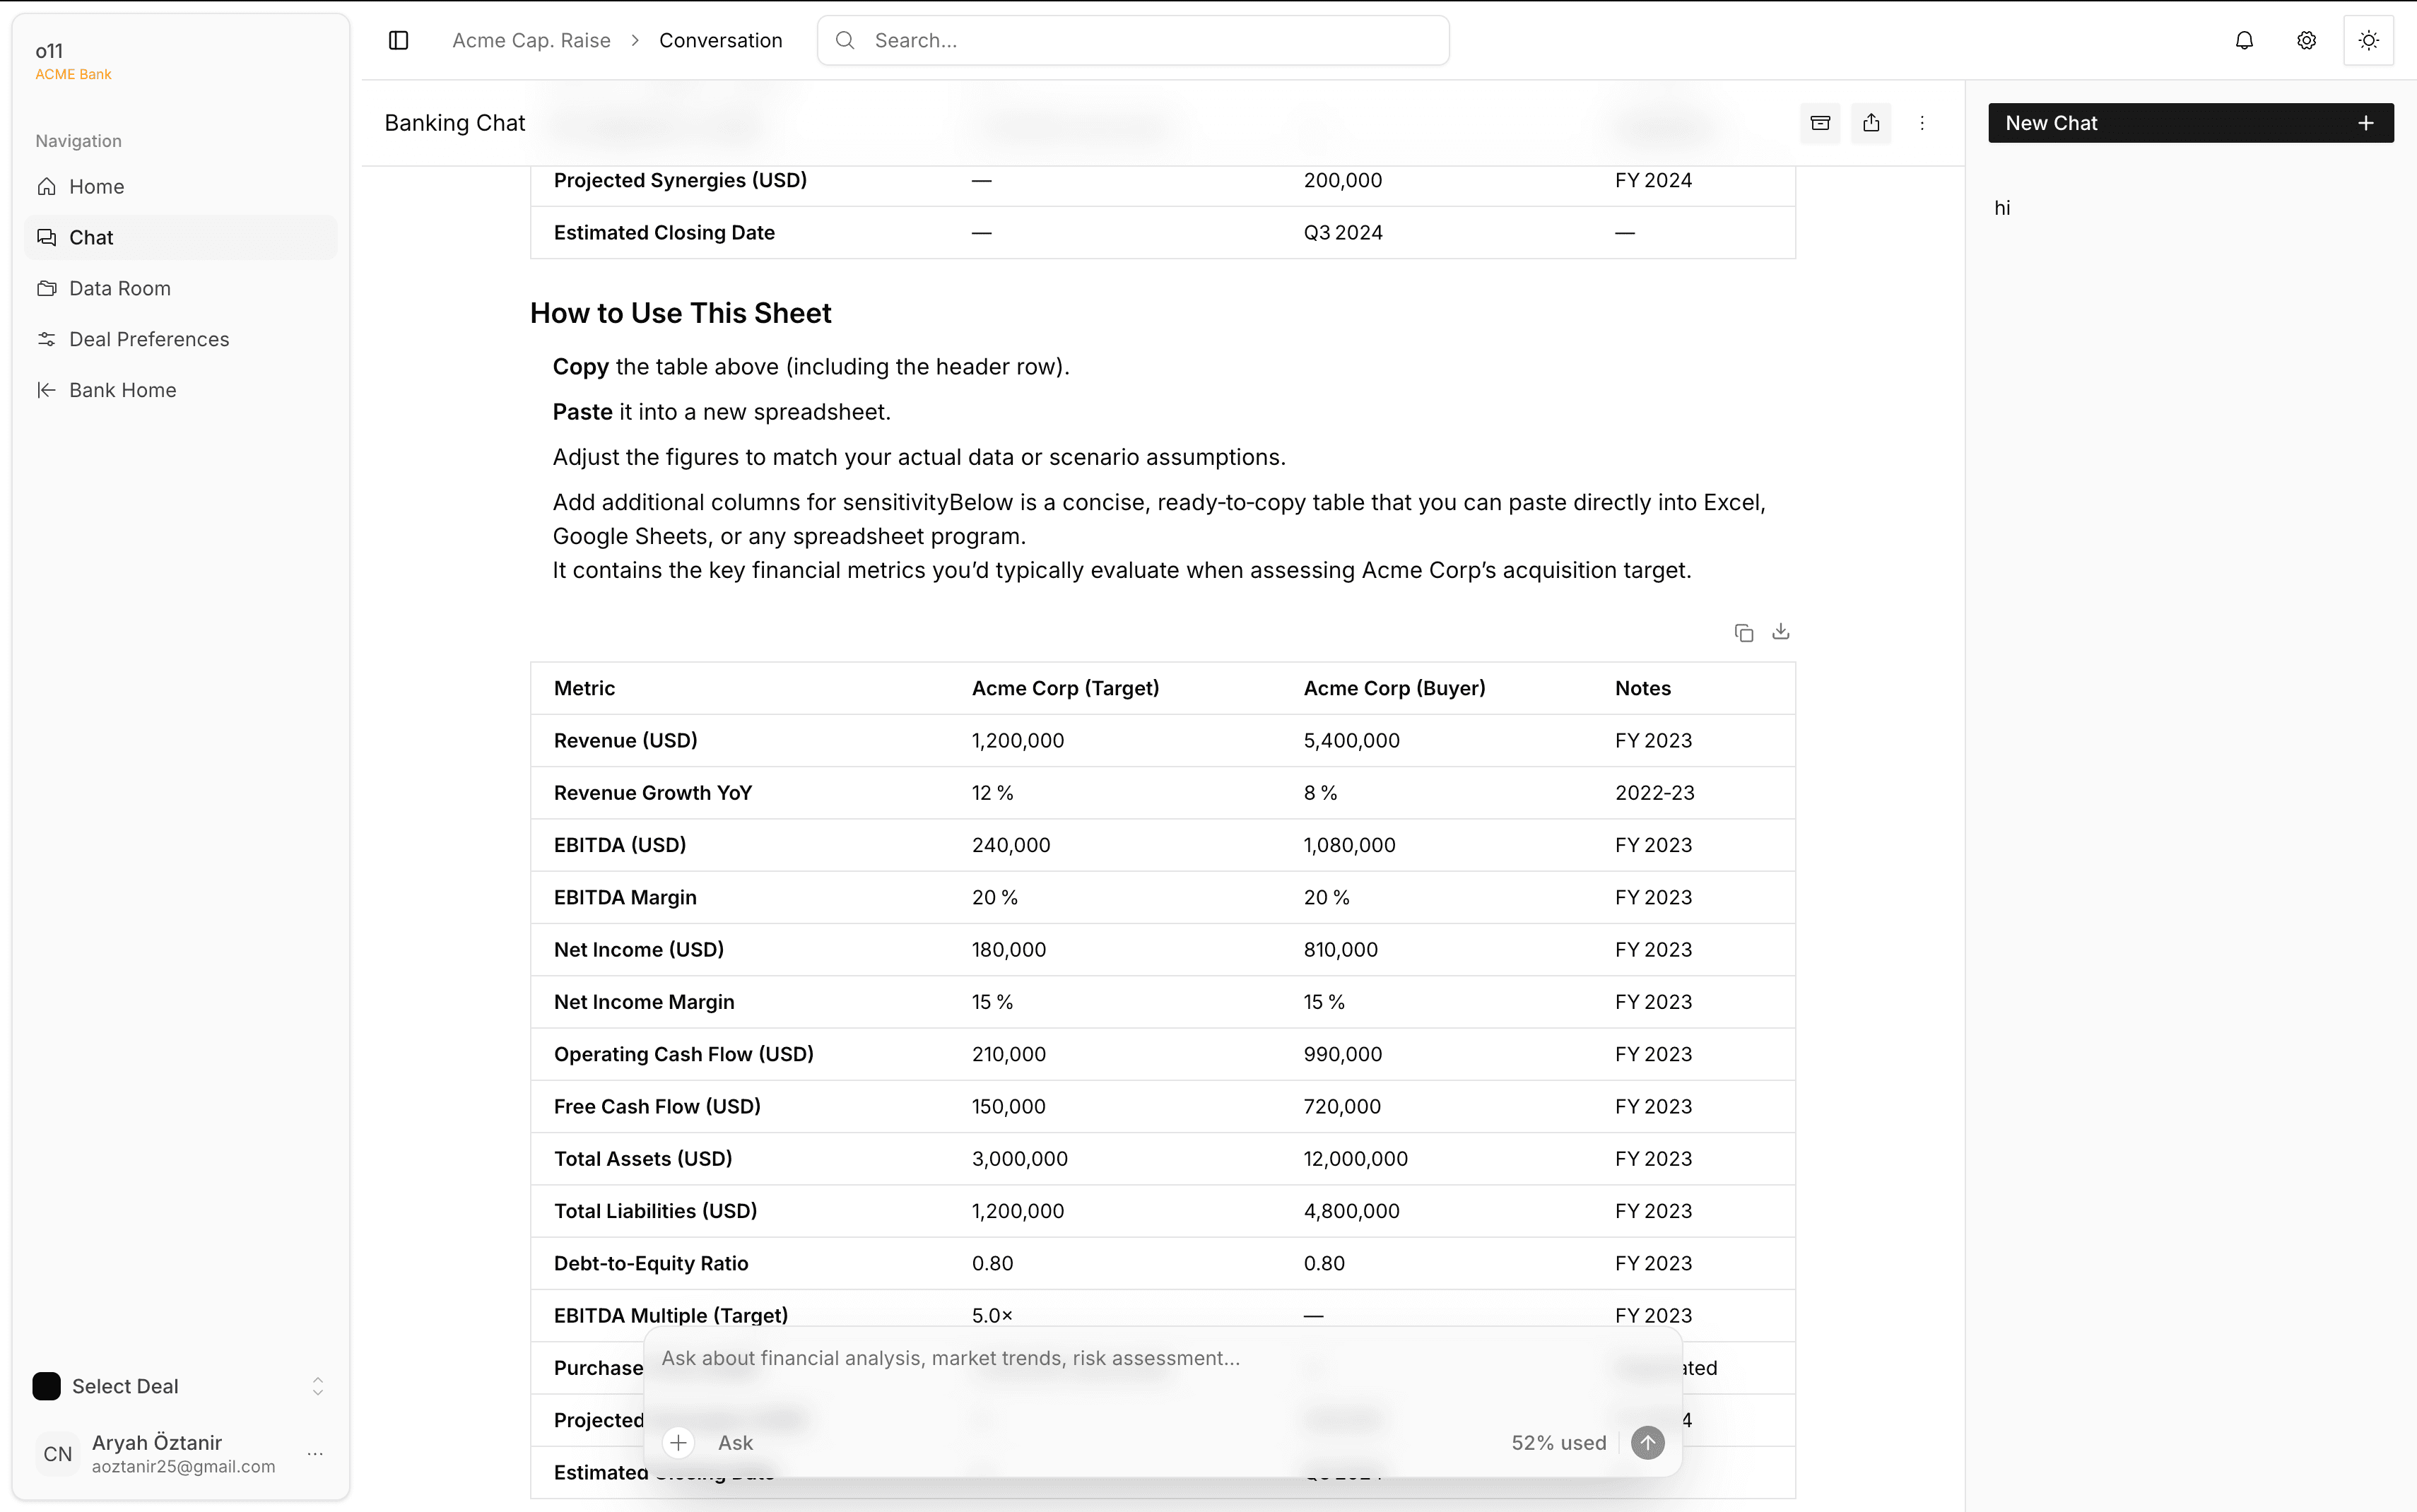Navigate to Deal Preferences
The width and height of the screenshot is (2417, 1512).
[148, 339]
